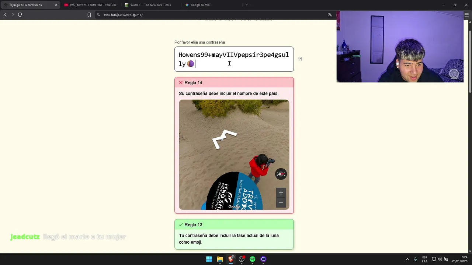Show hidden system tray icons
472x265 pixels.
[x=407, y=259]
